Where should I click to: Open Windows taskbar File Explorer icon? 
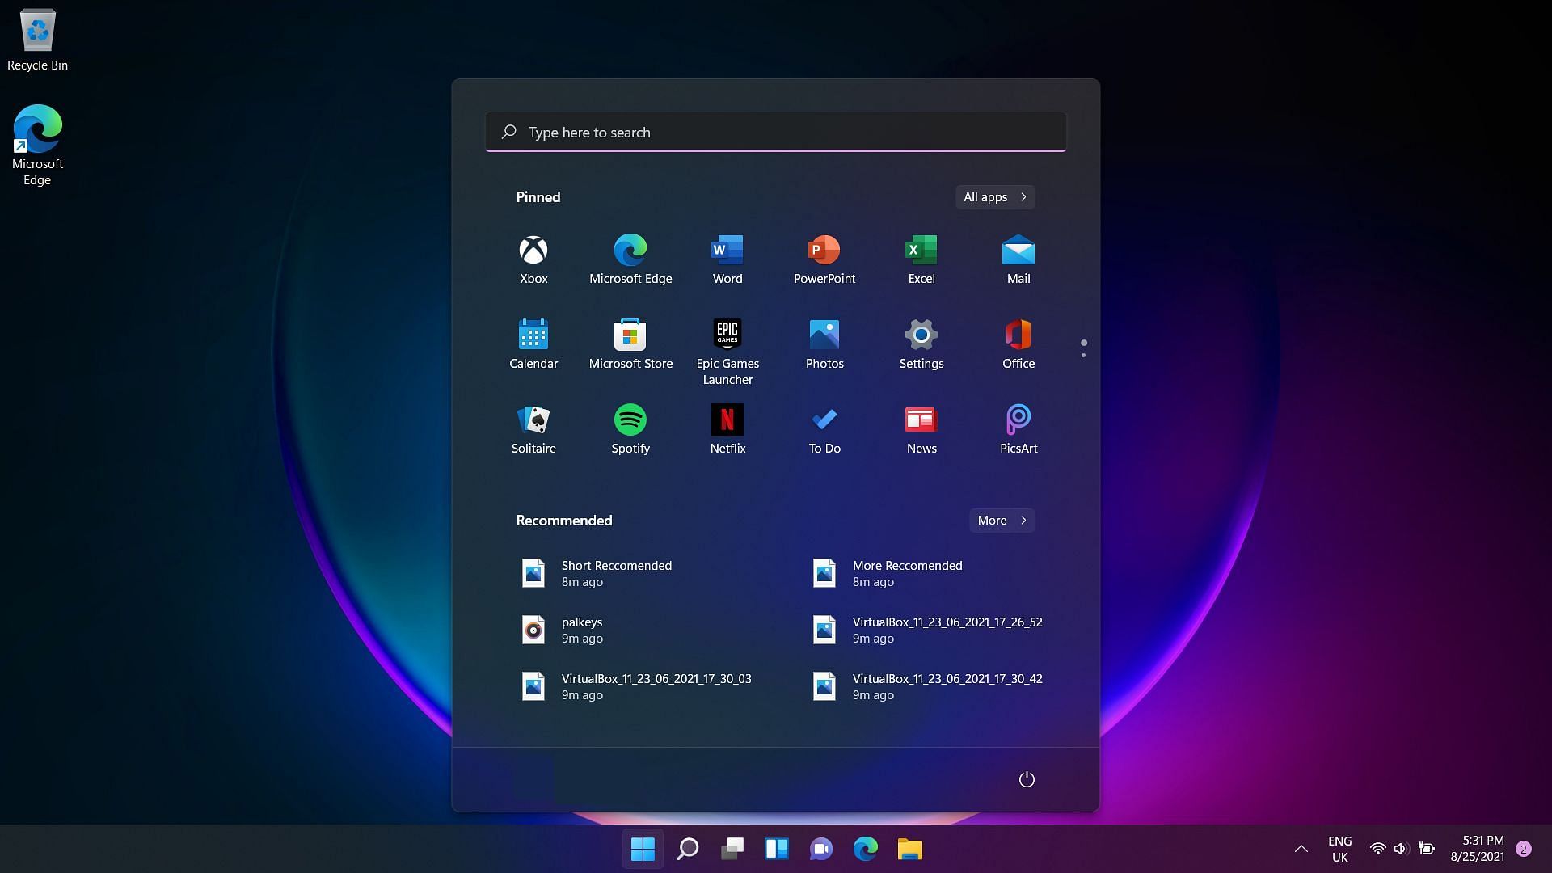(909, 849)
